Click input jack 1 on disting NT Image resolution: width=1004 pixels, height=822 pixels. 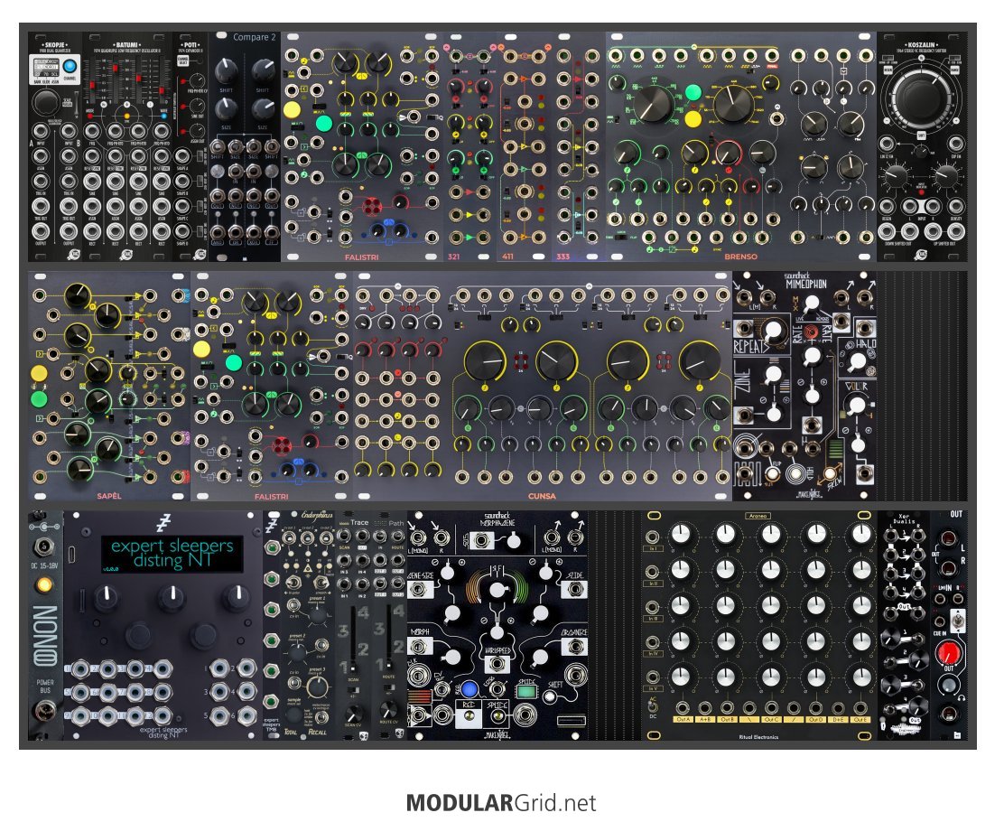click(80, 670)
